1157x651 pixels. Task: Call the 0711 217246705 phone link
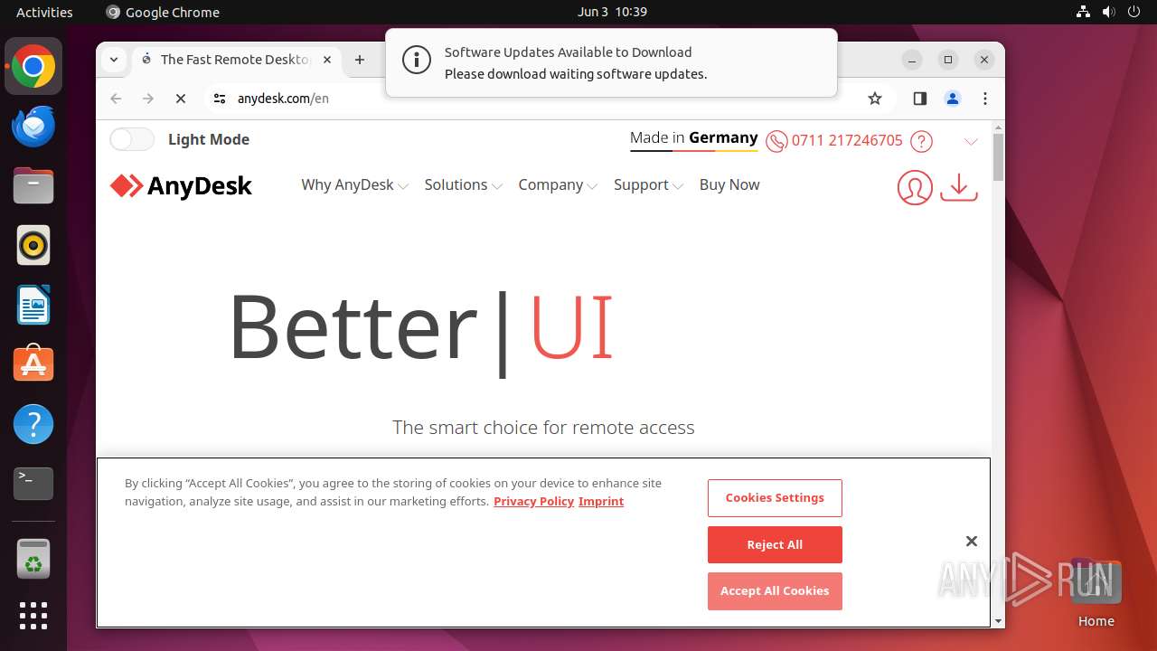point(847,140)
